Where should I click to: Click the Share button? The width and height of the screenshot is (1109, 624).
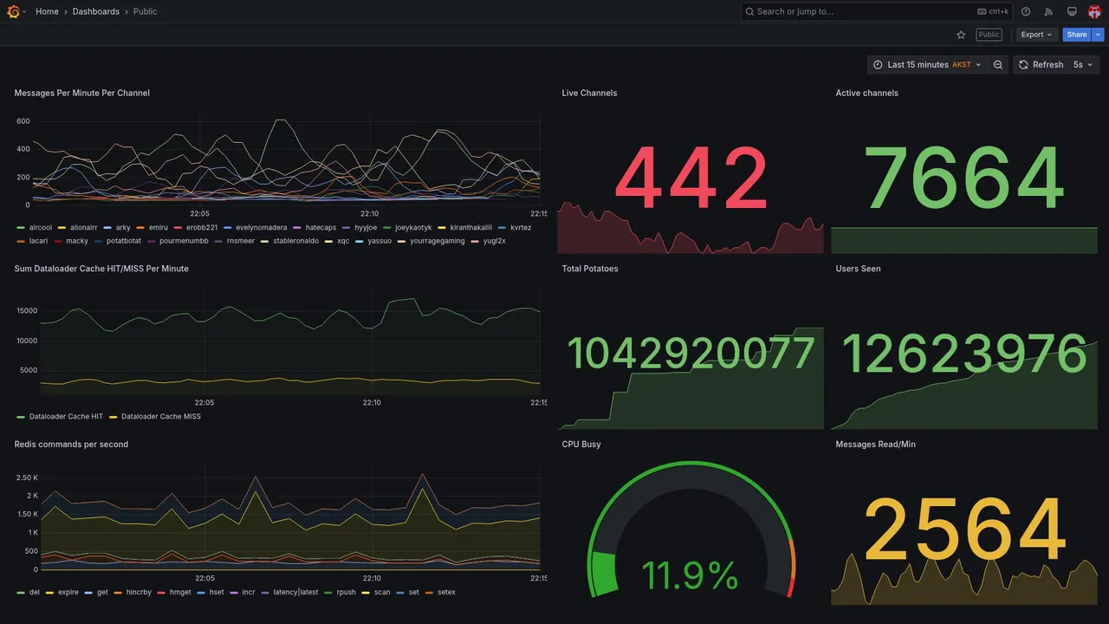point(1077,35)
